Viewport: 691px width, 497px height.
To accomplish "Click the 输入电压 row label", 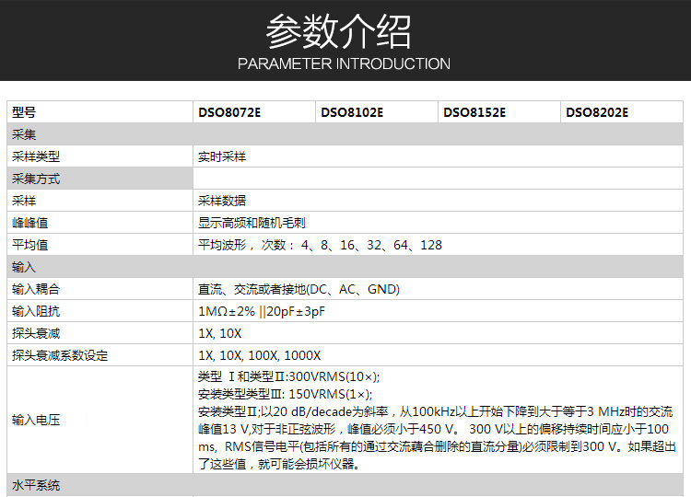I will [x=36, y=420].
